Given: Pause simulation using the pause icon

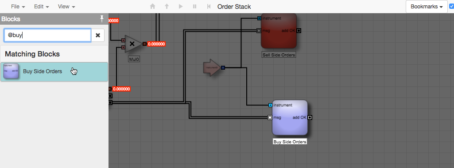Looking at the screenshot, I should click(x=194, y=6).
